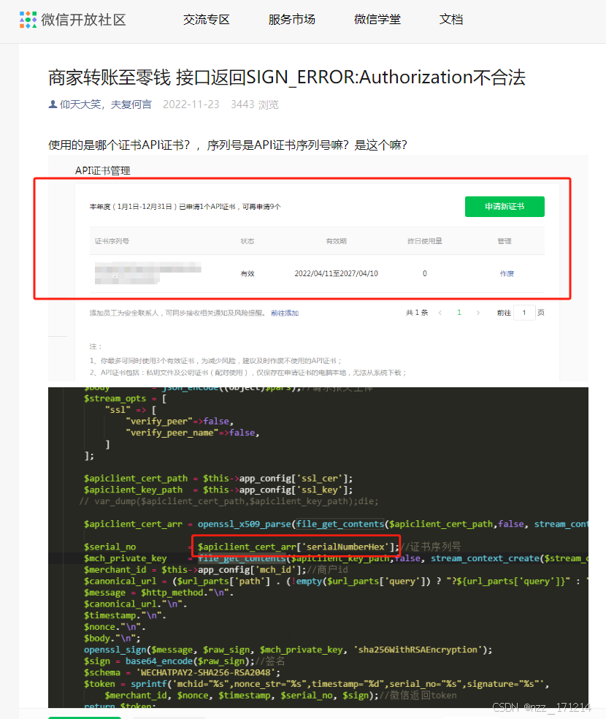
Task: Select page 1 in pagination
Action: (459, 313)
